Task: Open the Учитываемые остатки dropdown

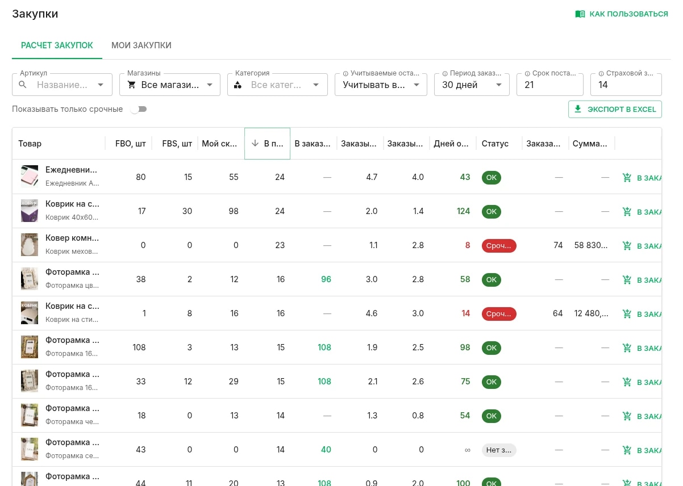Action: [x=381, y=85]
